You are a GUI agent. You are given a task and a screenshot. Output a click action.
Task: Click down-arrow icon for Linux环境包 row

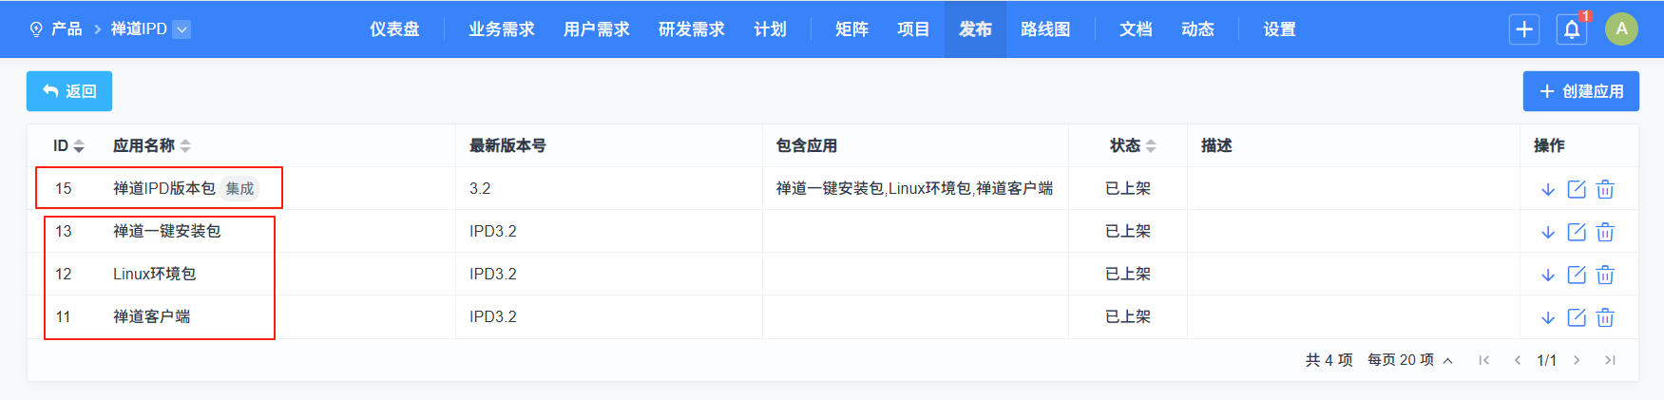(1548, 275)
